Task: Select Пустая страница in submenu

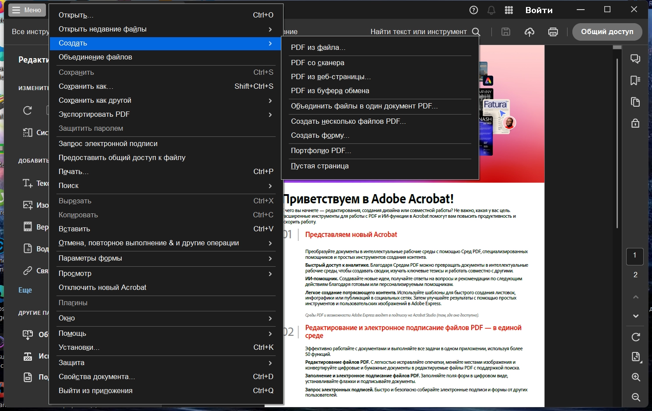Action: [380, 166]
